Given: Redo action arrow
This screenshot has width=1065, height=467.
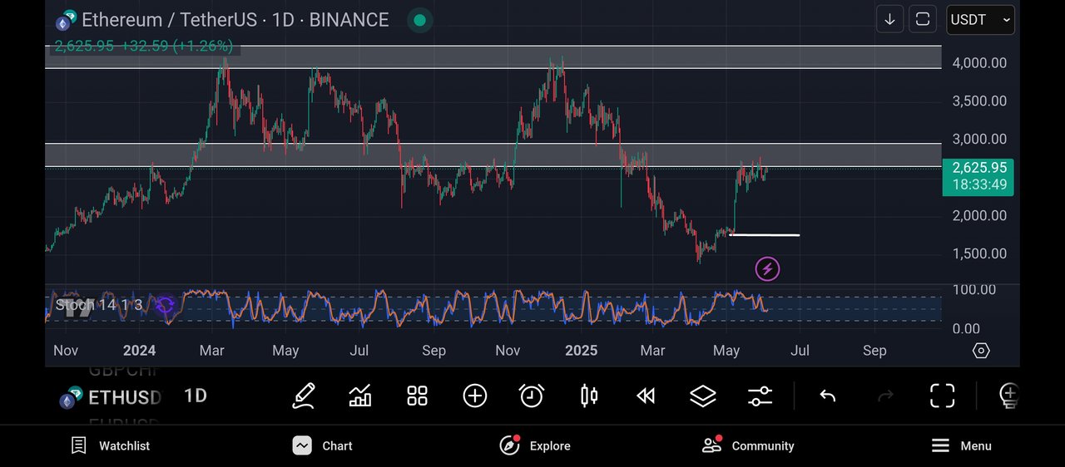Looking at the screenshot, I should (x=885, y=396).
